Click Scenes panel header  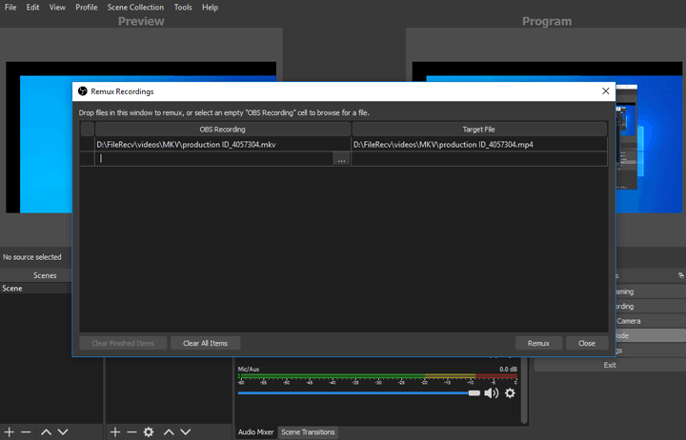pyautogui.click(x=36, y=275)
